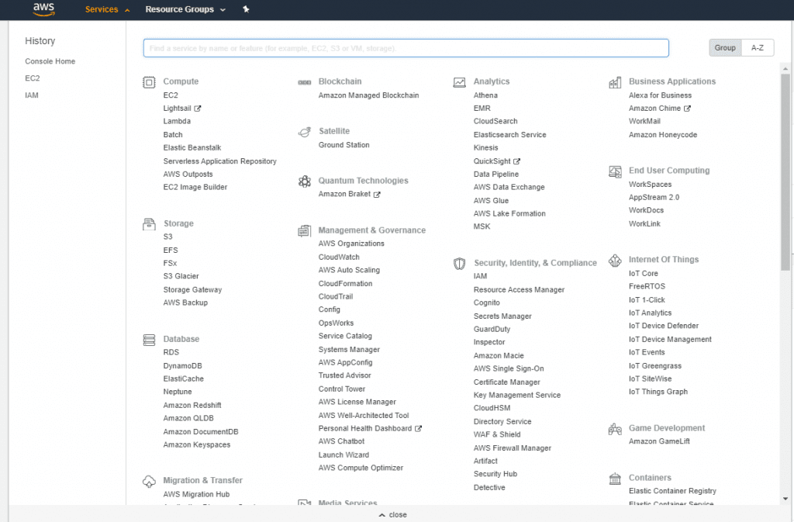Switch service view to A-Z

click(x=758, y=47)
